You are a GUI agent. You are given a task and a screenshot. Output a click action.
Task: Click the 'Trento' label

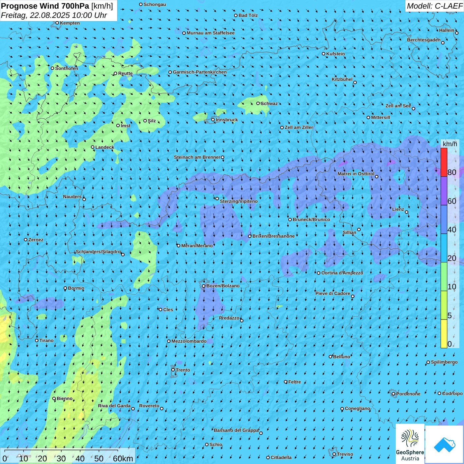(183, 370)
